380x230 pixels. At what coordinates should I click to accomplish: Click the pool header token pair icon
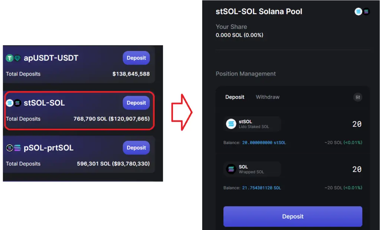(x=362, y=11)
